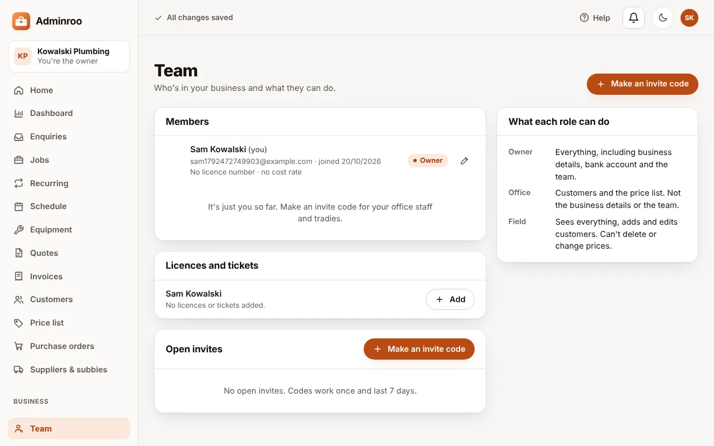The height and width of the screenshot is (446, 714).
Task: Click the Quotes document icon
Action: pos(19,253)
